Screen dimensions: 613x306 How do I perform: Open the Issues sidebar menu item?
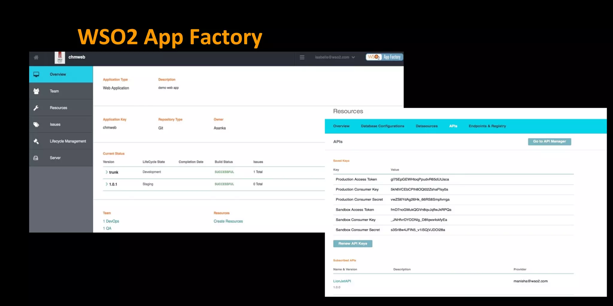coord(61,125)
